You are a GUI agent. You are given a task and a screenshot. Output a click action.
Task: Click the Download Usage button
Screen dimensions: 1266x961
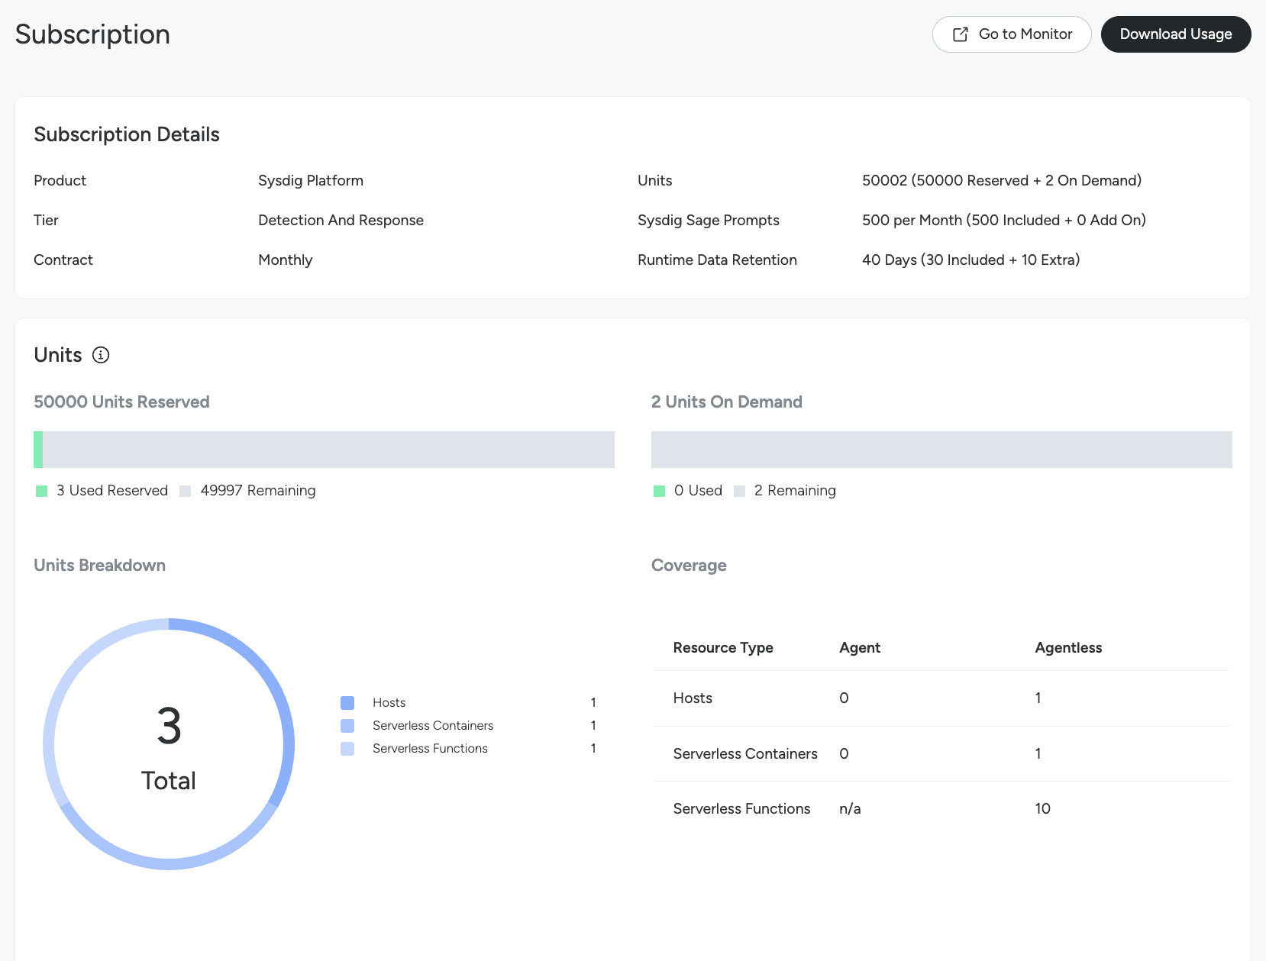(1175, 34)
